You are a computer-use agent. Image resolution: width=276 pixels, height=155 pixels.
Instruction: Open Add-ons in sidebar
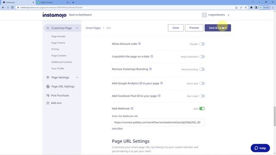pos(56,103)
